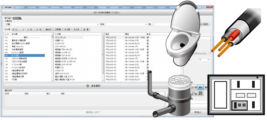Viewport: 267px width, 120px height.
Task: Click the distribution panel board illustration
Action: point(236,95)
